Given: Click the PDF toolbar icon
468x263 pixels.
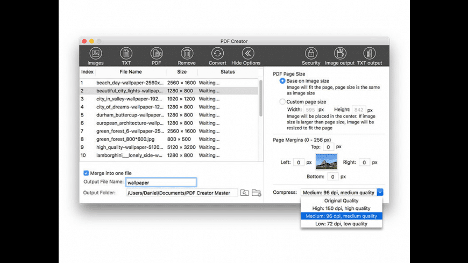Looking at the screenshot, I should pyautogui.click(x=157, y=54).
